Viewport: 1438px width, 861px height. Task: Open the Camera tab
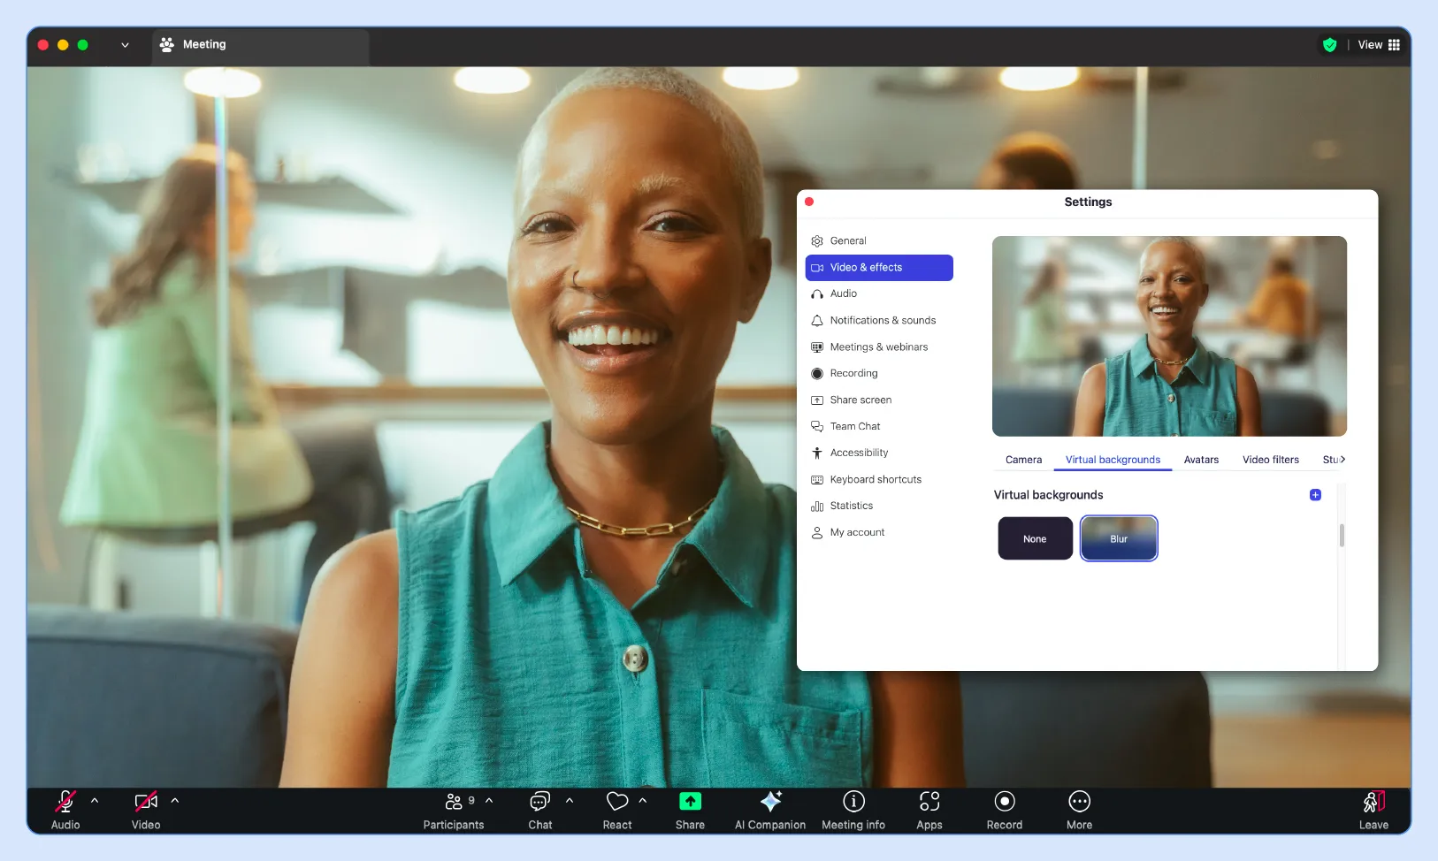(1022, 460)
